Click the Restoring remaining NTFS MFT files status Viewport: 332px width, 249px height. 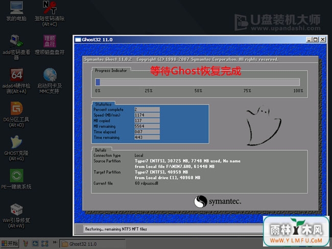pyautogui.click(x=116, y=229)
